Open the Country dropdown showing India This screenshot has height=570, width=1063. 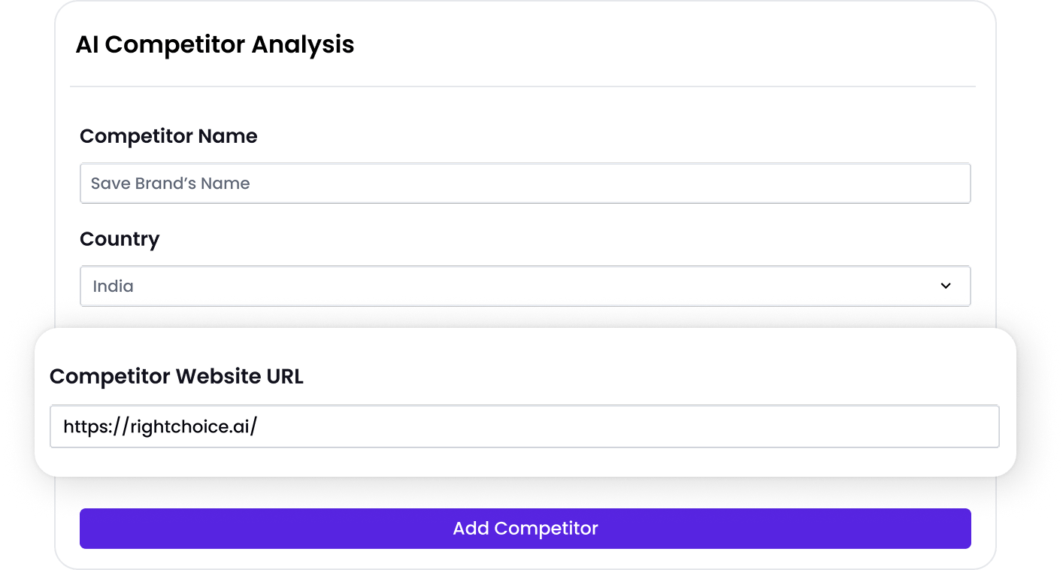pos(525,286)
